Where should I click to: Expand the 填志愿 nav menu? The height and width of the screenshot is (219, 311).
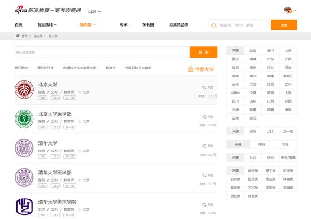click(88, 25)
